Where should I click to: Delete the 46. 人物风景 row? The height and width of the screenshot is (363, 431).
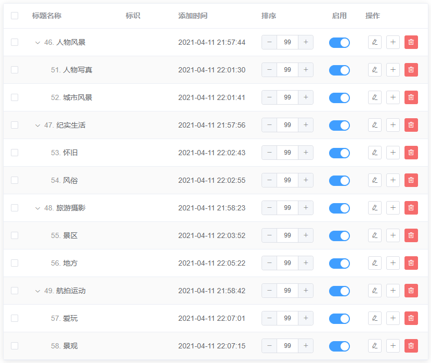point(411,42)
